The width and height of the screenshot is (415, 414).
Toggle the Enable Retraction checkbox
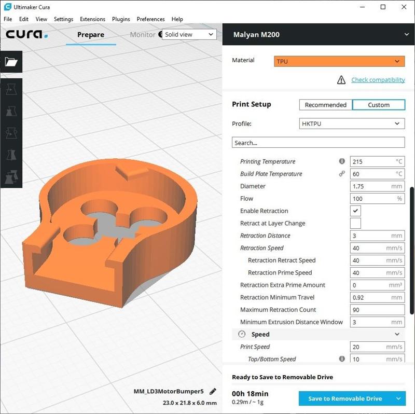tap(355, 211)
